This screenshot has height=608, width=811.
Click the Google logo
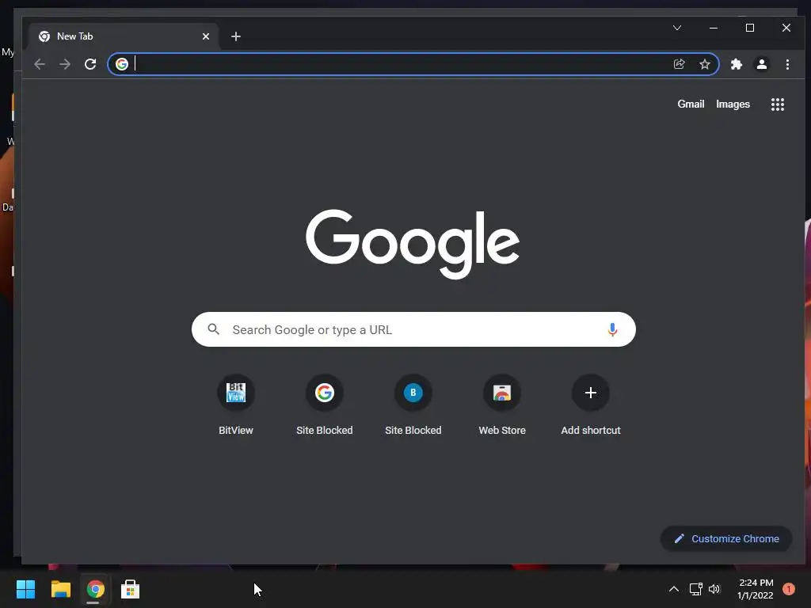pos(412,244)
